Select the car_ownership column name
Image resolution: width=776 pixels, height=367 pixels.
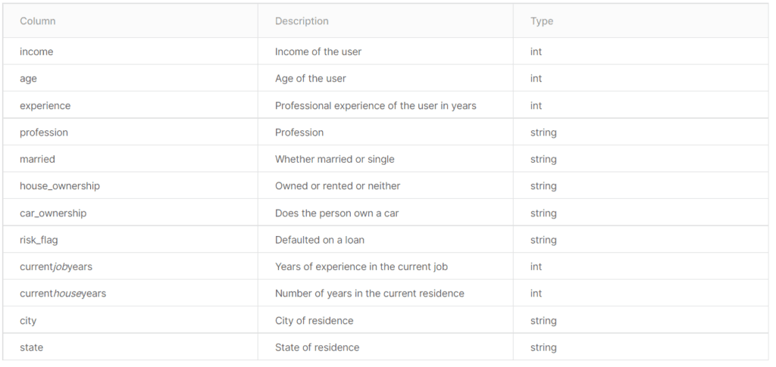pyautogui.click(x=53, y=213)
